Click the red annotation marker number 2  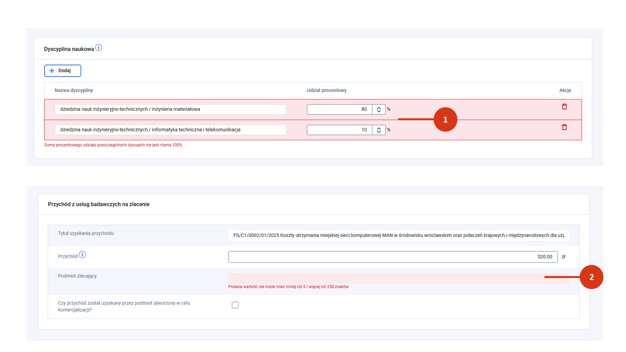(x=591, y=277)
